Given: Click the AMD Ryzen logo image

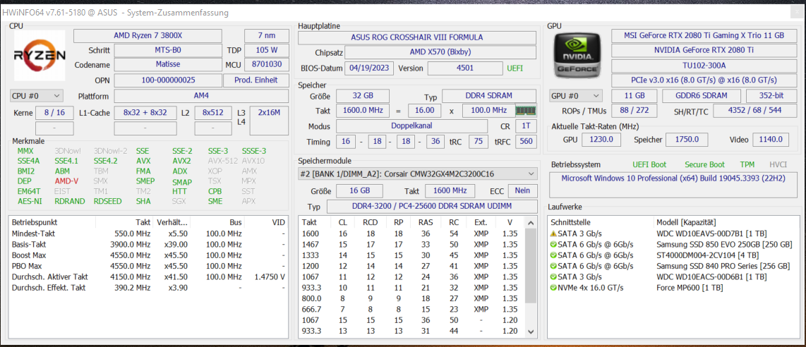Looking at the screenshot, I should 40,55.
